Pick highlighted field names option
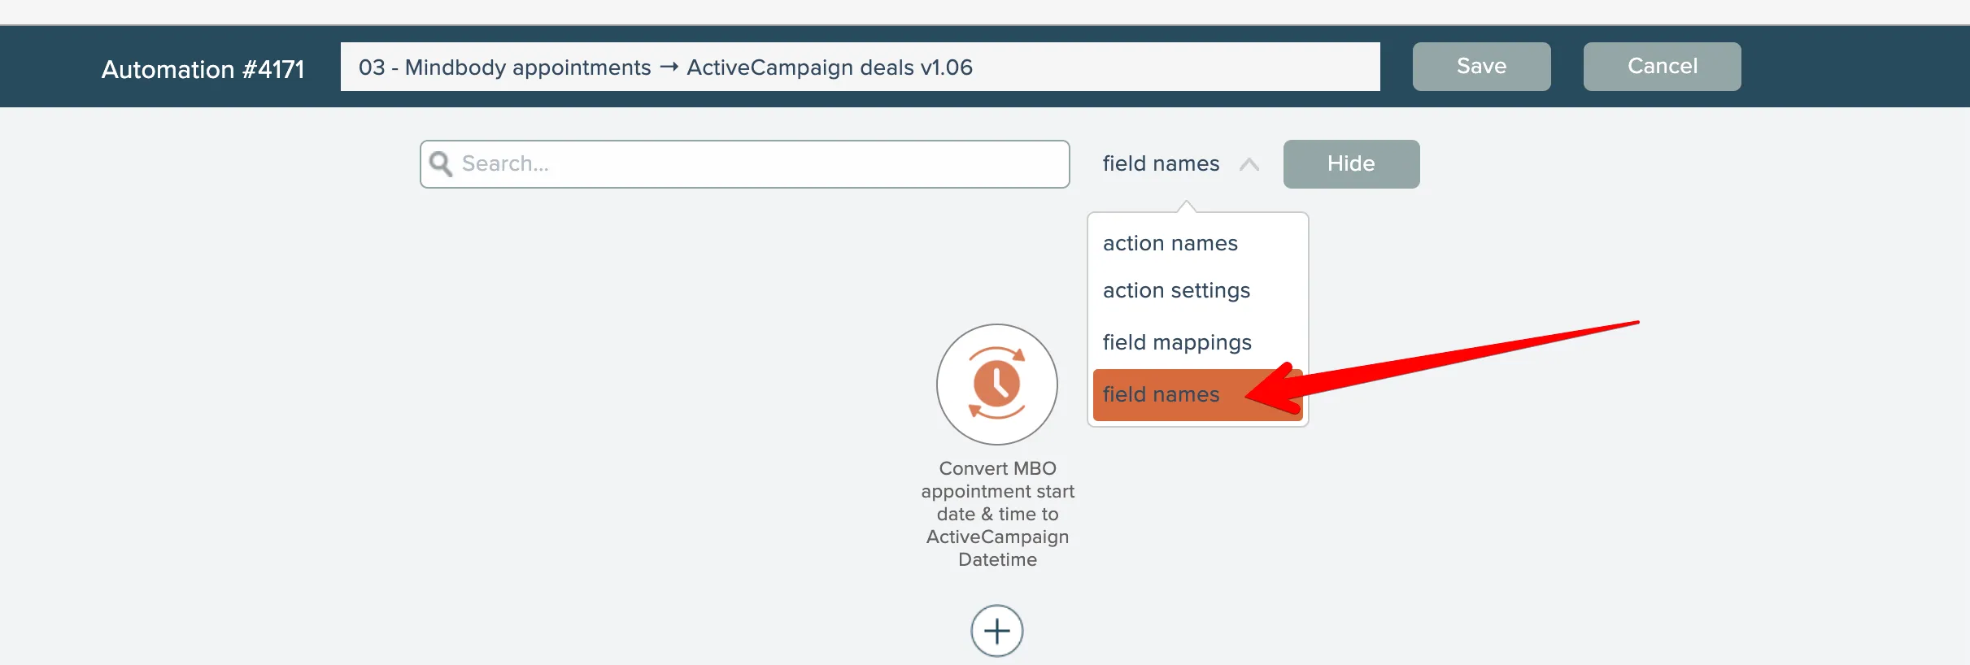 [x=1161, y=394]
